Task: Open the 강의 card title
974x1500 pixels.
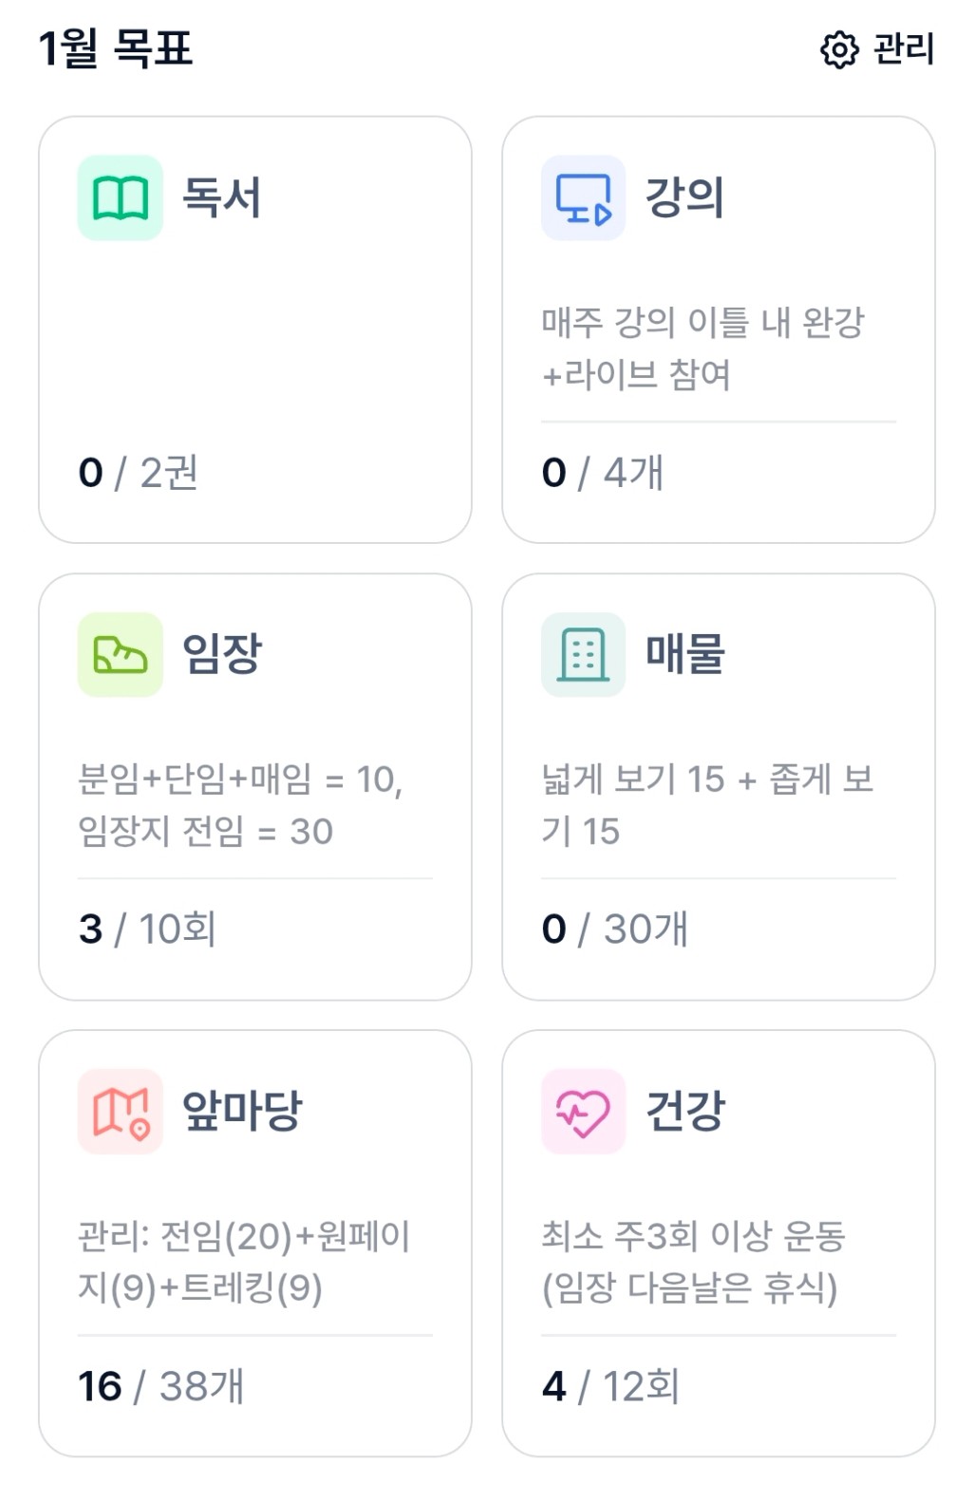Action: [x=684, y=197]
